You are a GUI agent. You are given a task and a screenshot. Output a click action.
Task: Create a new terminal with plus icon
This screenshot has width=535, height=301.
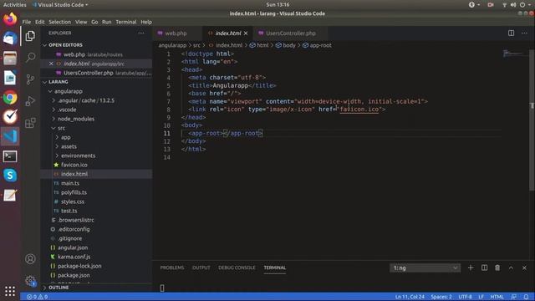pyautogui.click(x=471, y=268)
